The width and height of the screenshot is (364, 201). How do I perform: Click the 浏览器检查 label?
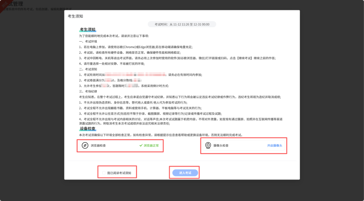click(x=100, y=146)
